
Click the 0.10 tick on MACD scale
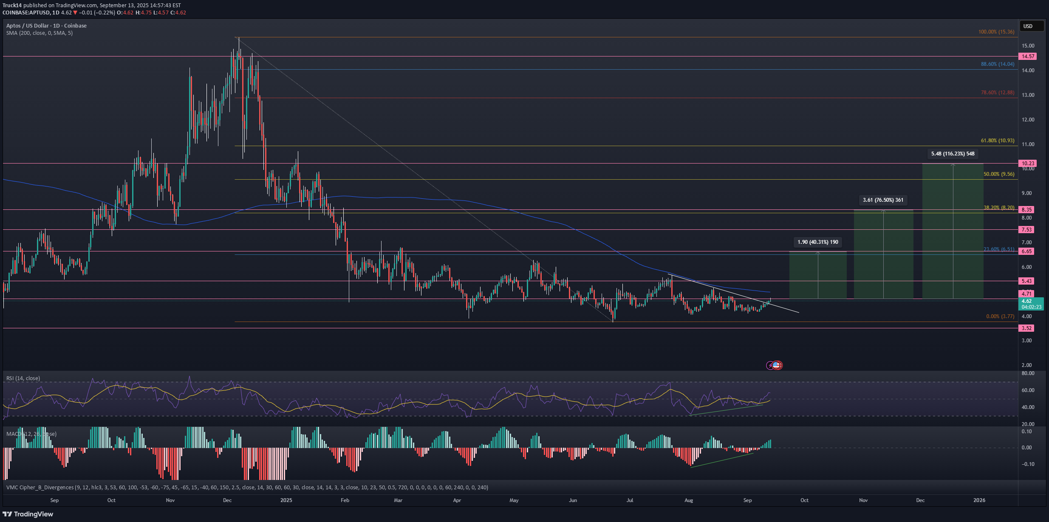[1027, 432]
